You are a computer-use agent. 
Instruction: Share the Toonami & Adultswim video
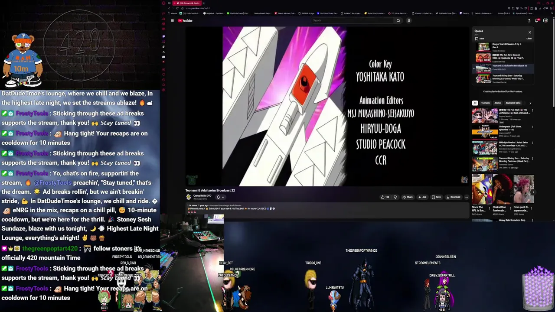(x=408, y=197)
